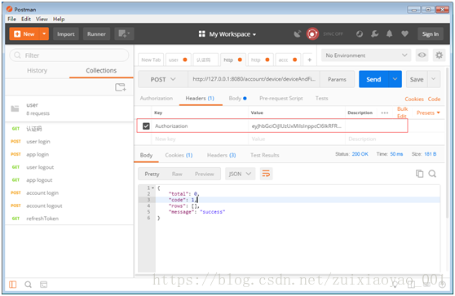Expand the user collection folder
Image resolution: width=455 pixels, height=296 pixels.
pyautogui.click(x=69, y=108)
